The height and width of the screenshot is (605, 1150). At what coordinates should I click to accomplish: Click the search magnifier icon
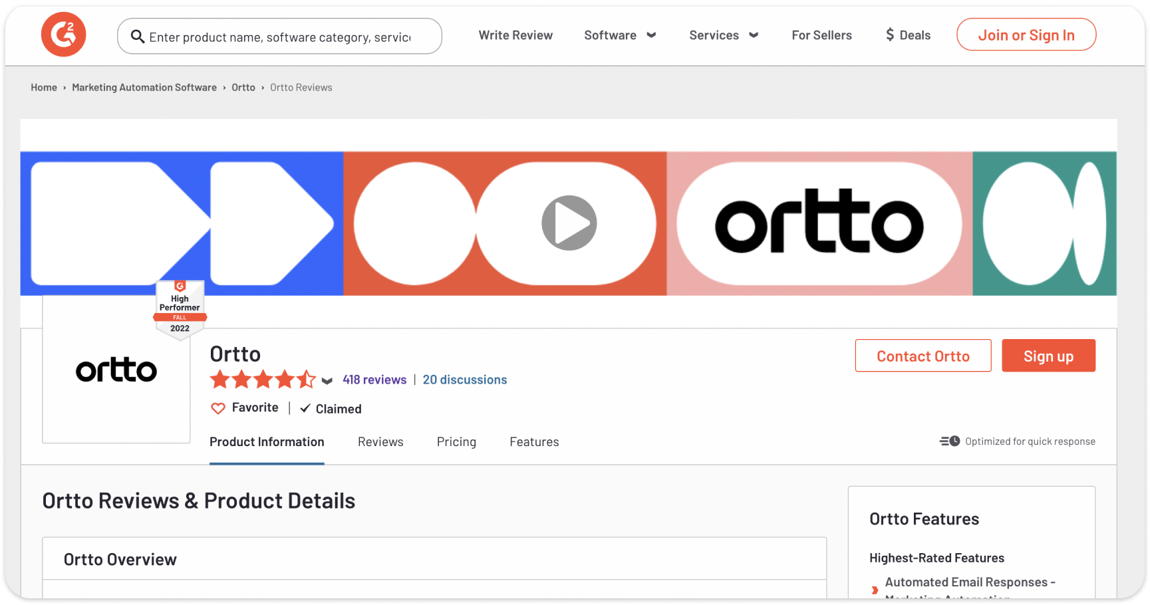(138, 37)
